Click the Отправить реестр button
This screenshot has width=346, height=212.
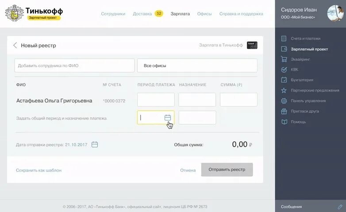click(227, 170)
